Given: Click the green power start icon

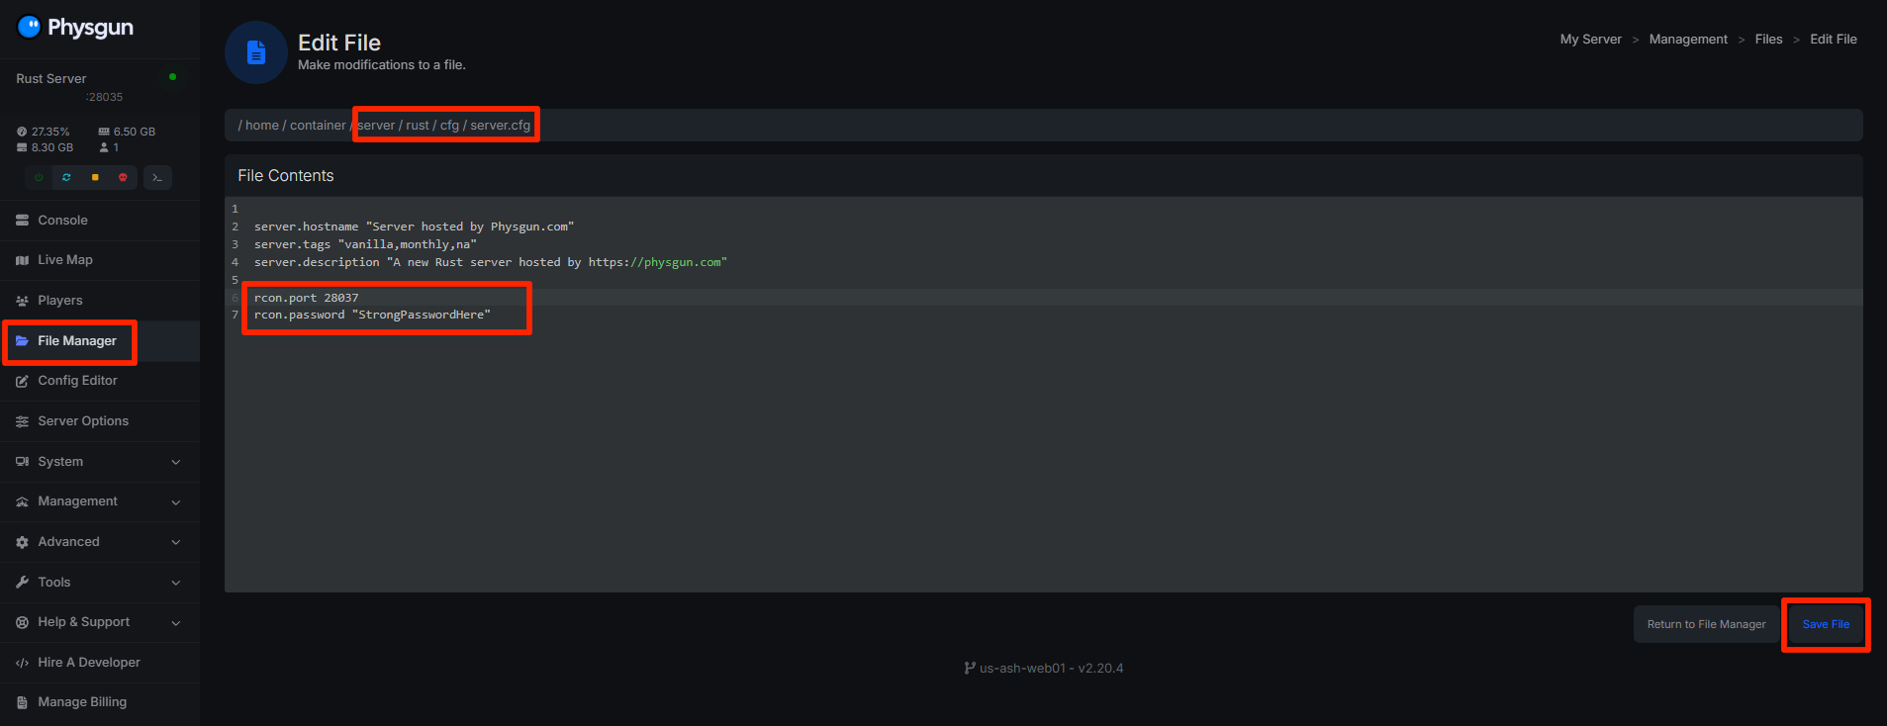Looking at the screenshot, I should tap(39, 177).
